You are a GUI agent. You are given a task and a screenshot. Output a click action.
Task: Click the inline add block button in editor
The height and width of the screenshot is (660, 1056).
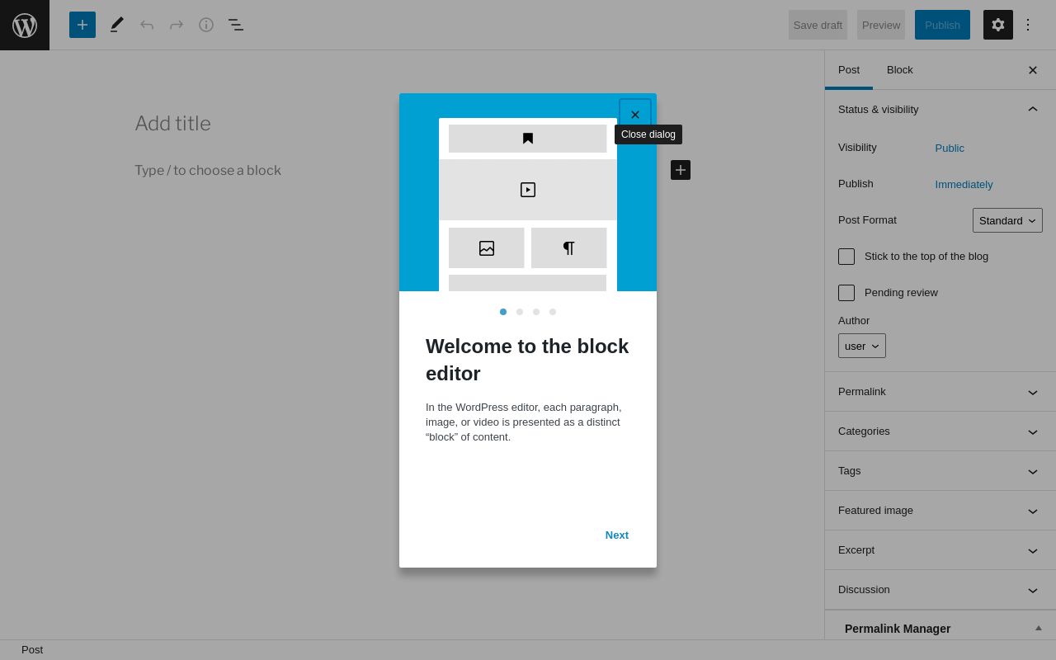(x=681, y=170)
